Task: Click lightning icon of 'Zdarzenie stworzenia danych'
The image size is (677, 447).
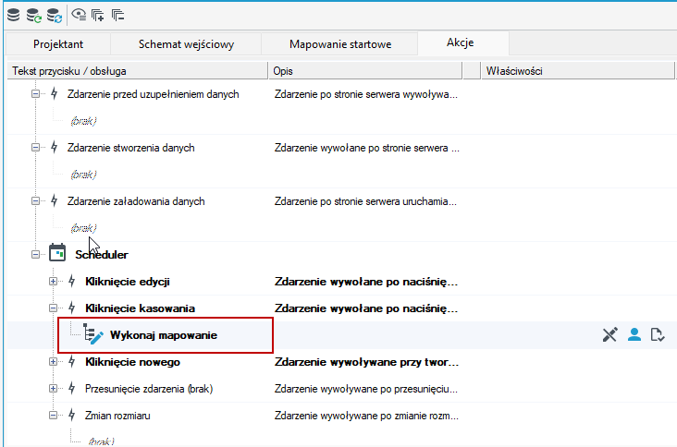Action: [x=54, y=147]
